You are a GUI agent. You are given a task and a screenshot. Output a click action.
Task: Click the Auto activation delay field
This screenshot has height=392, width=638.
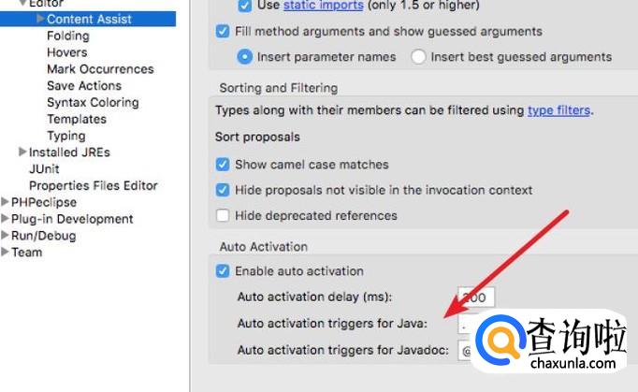(476, 298)
